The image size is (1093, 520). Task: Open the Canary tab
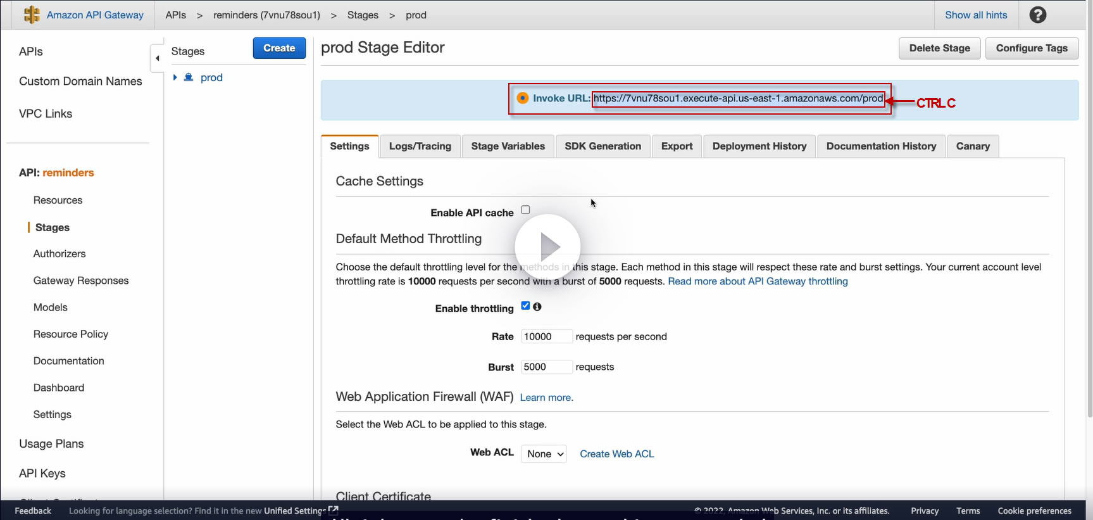point(973,146)
